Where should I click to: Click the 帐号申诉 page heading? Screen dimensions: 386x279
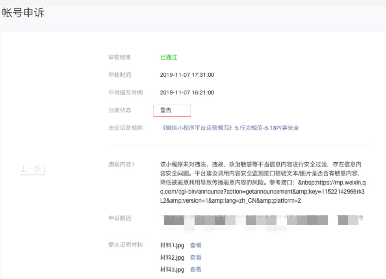tap(23, 13)
